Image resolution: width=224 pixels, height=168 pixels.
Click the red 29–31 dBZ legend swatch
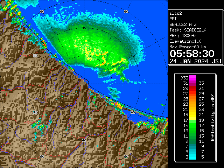[192, 89]
